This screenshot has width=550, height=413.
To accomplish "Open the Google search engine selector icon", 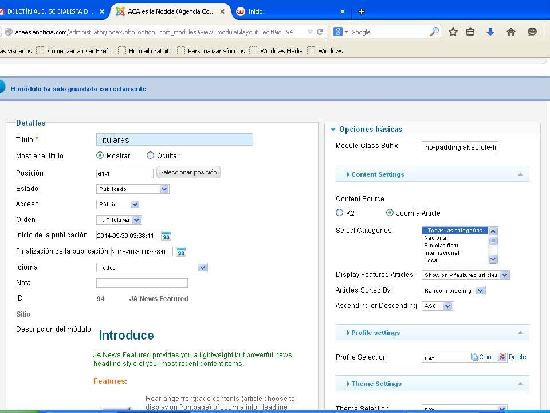I will (x=340, y=32).
